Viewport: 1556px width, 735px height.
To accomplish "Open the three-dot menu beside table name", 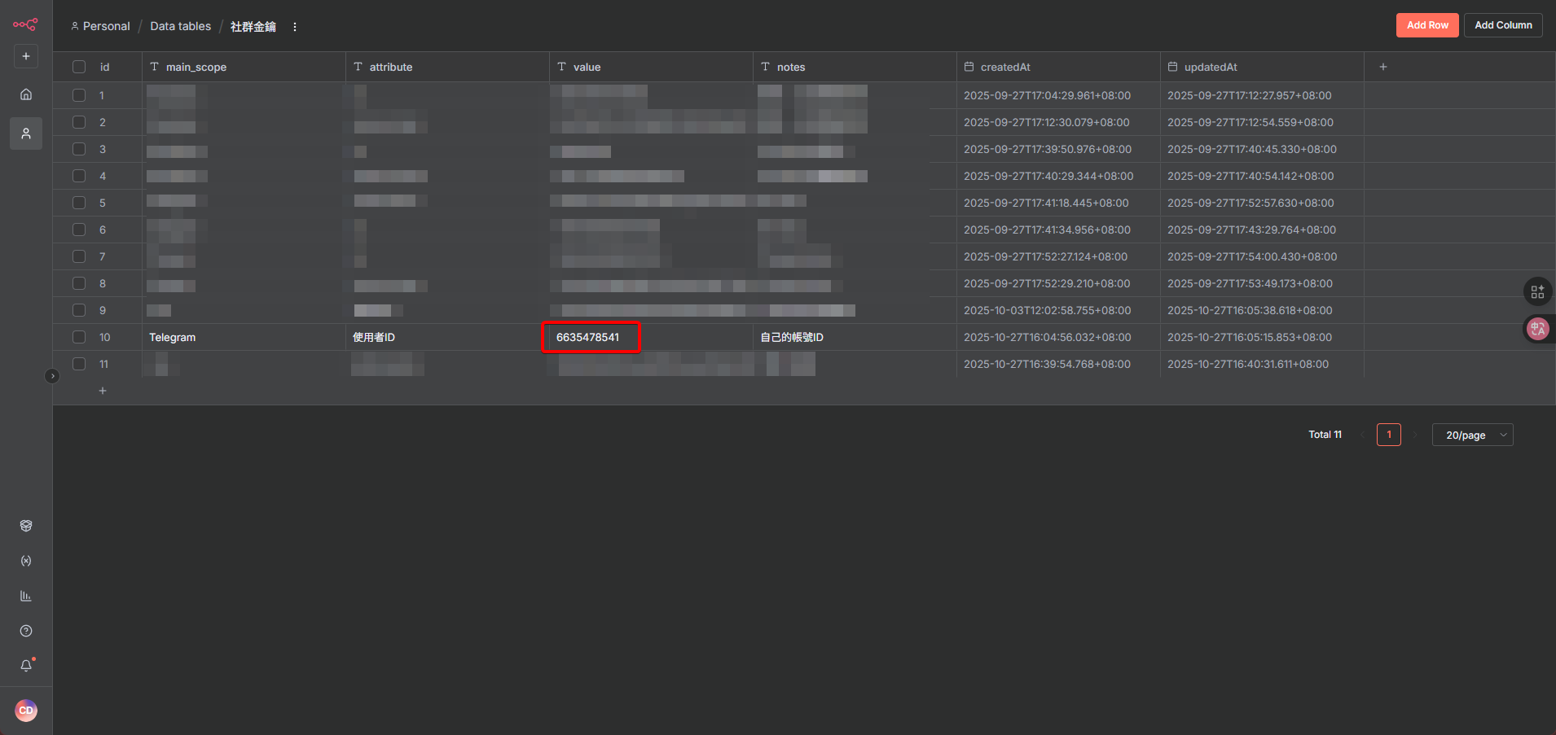I will click(295, 27).
